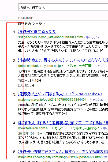Click the snippet starting それは単に経済団体連合会
This screenshot has width=108, height=162.
pyautogui.click(x=63, y=73)
